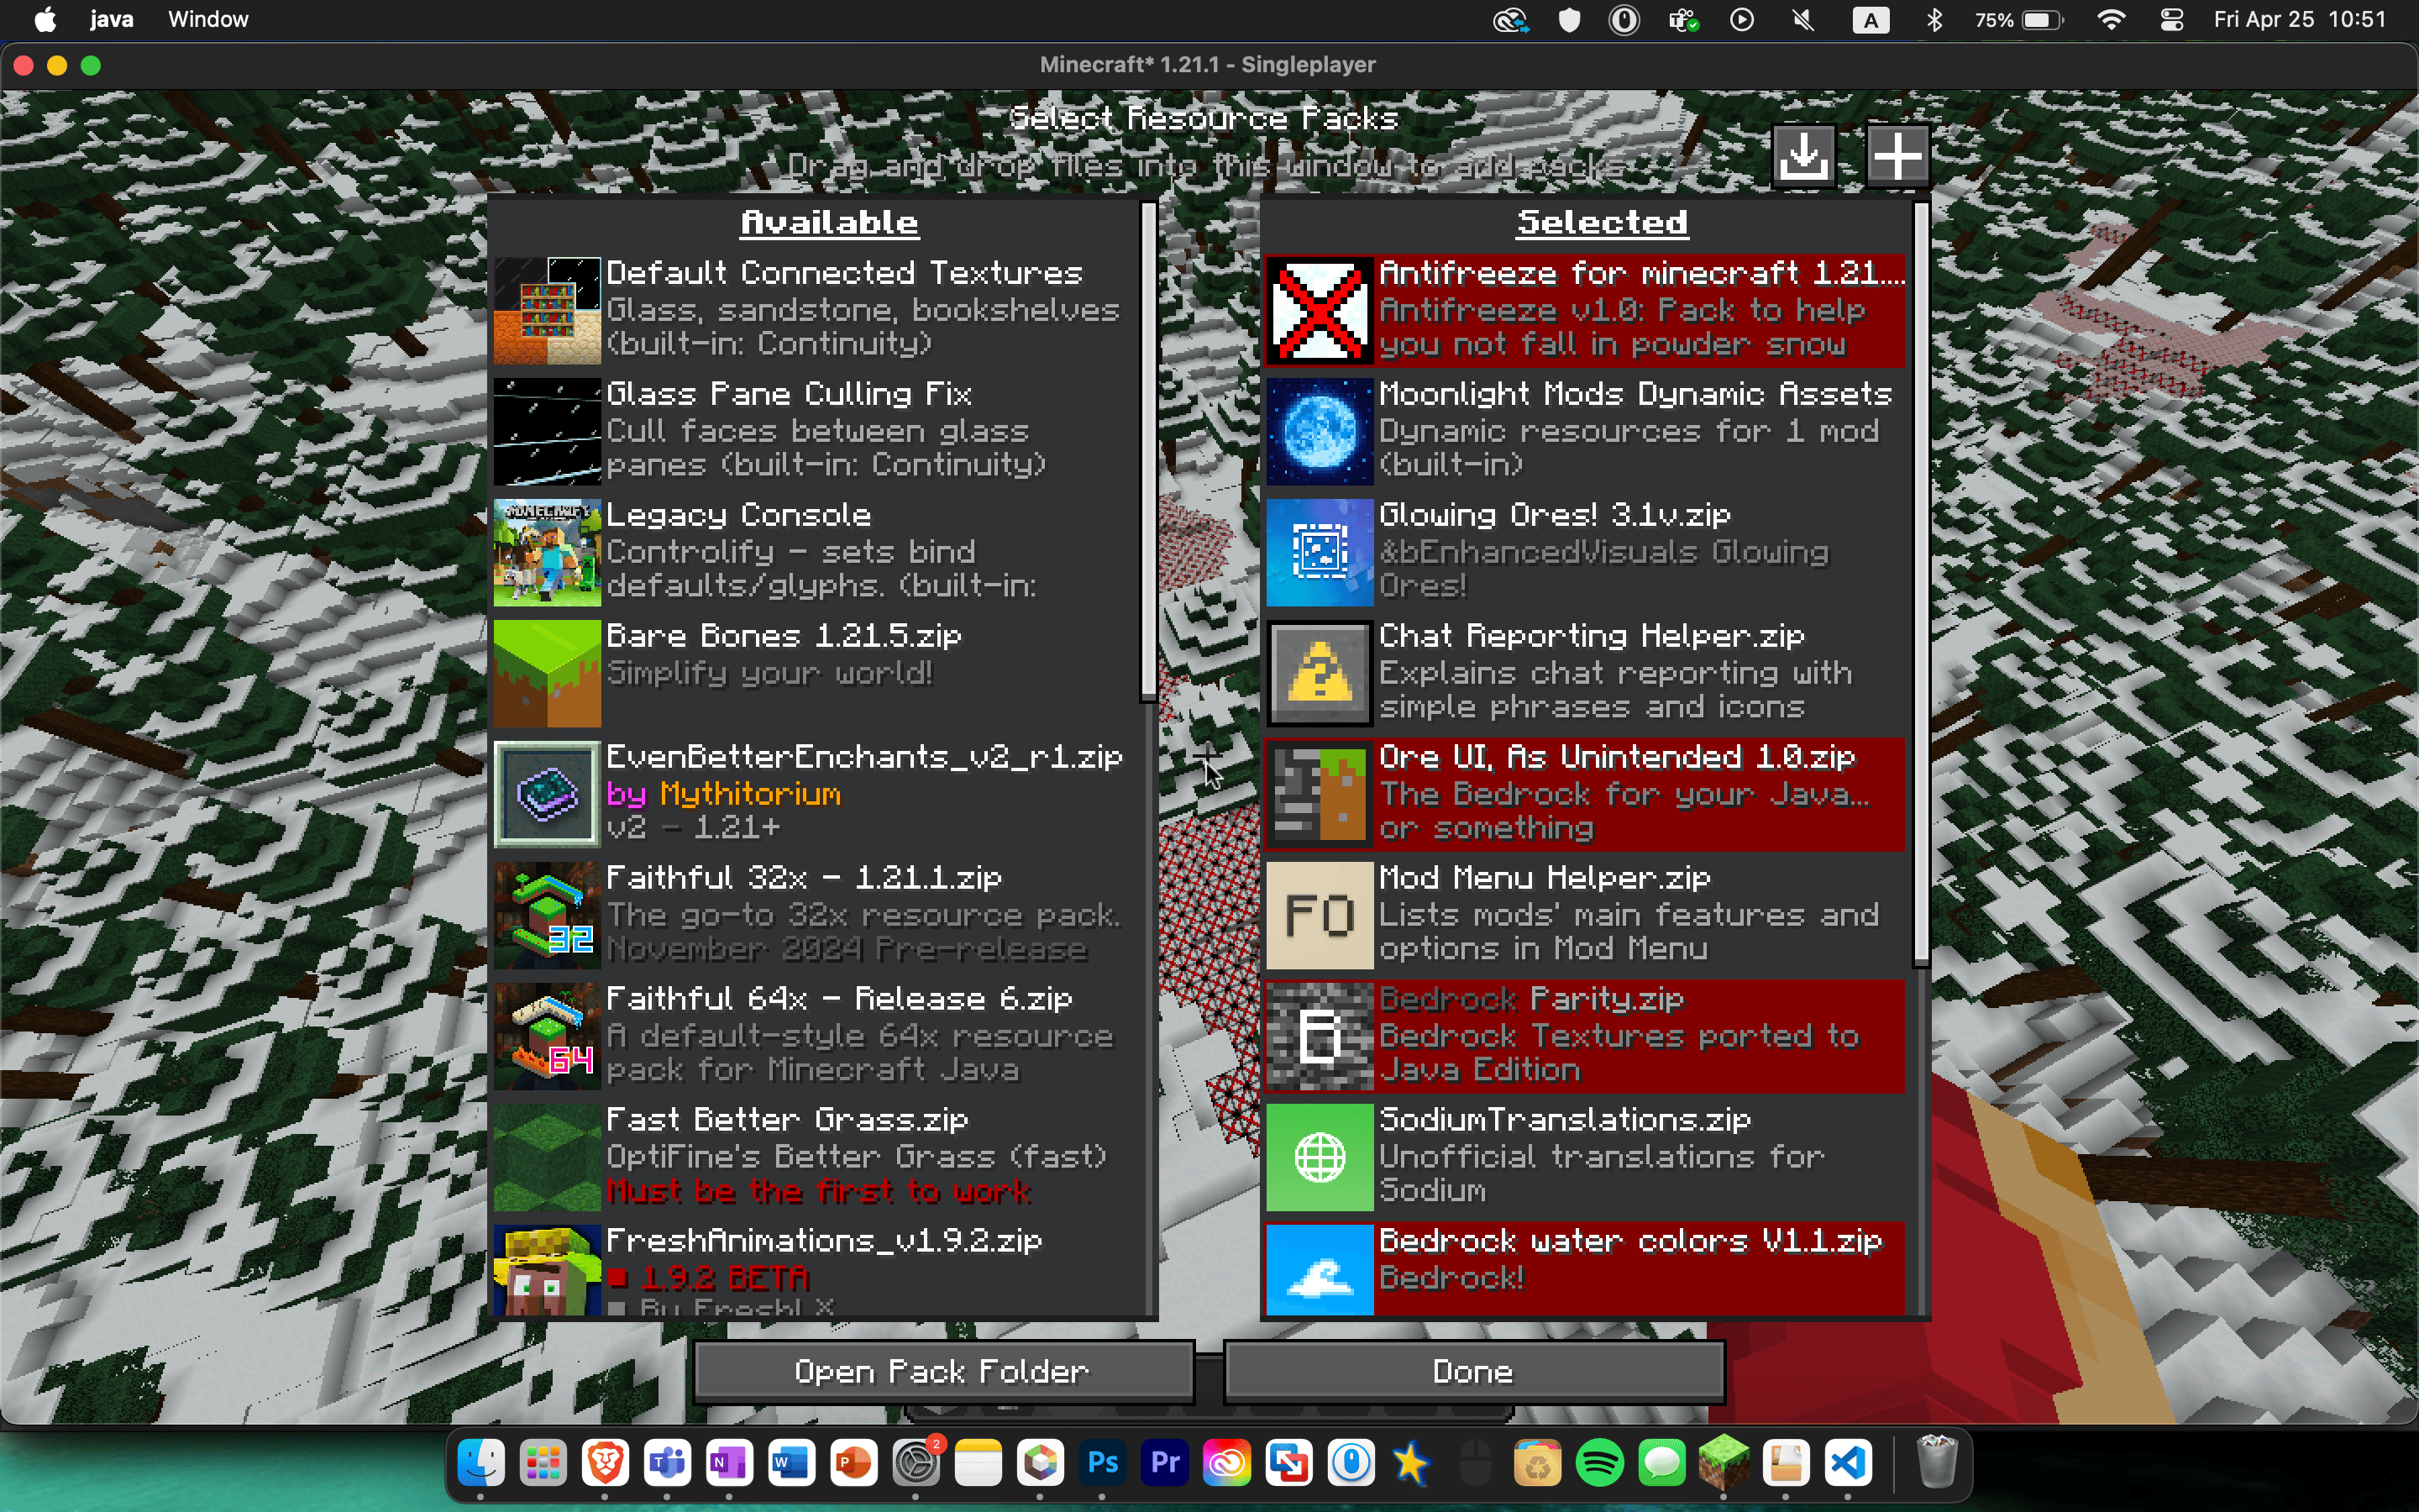Open Premiere Pro from the dock
The height and width of the screenshot is (1512, 2419).
1164,1464
